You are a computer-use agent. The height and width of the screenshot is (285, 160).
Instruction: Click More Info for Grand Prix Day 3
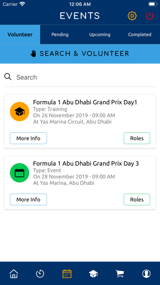(x=28, y=199)
